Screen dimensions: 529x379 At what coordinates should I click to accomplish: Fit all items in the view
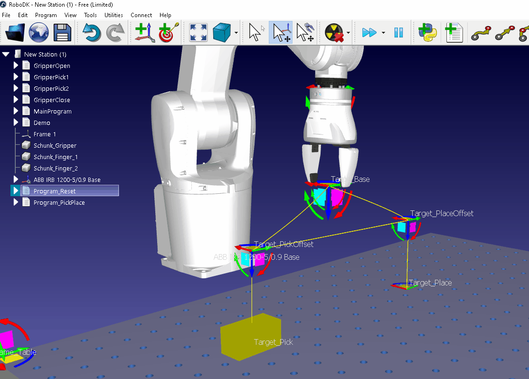click(x=198, y=32)
